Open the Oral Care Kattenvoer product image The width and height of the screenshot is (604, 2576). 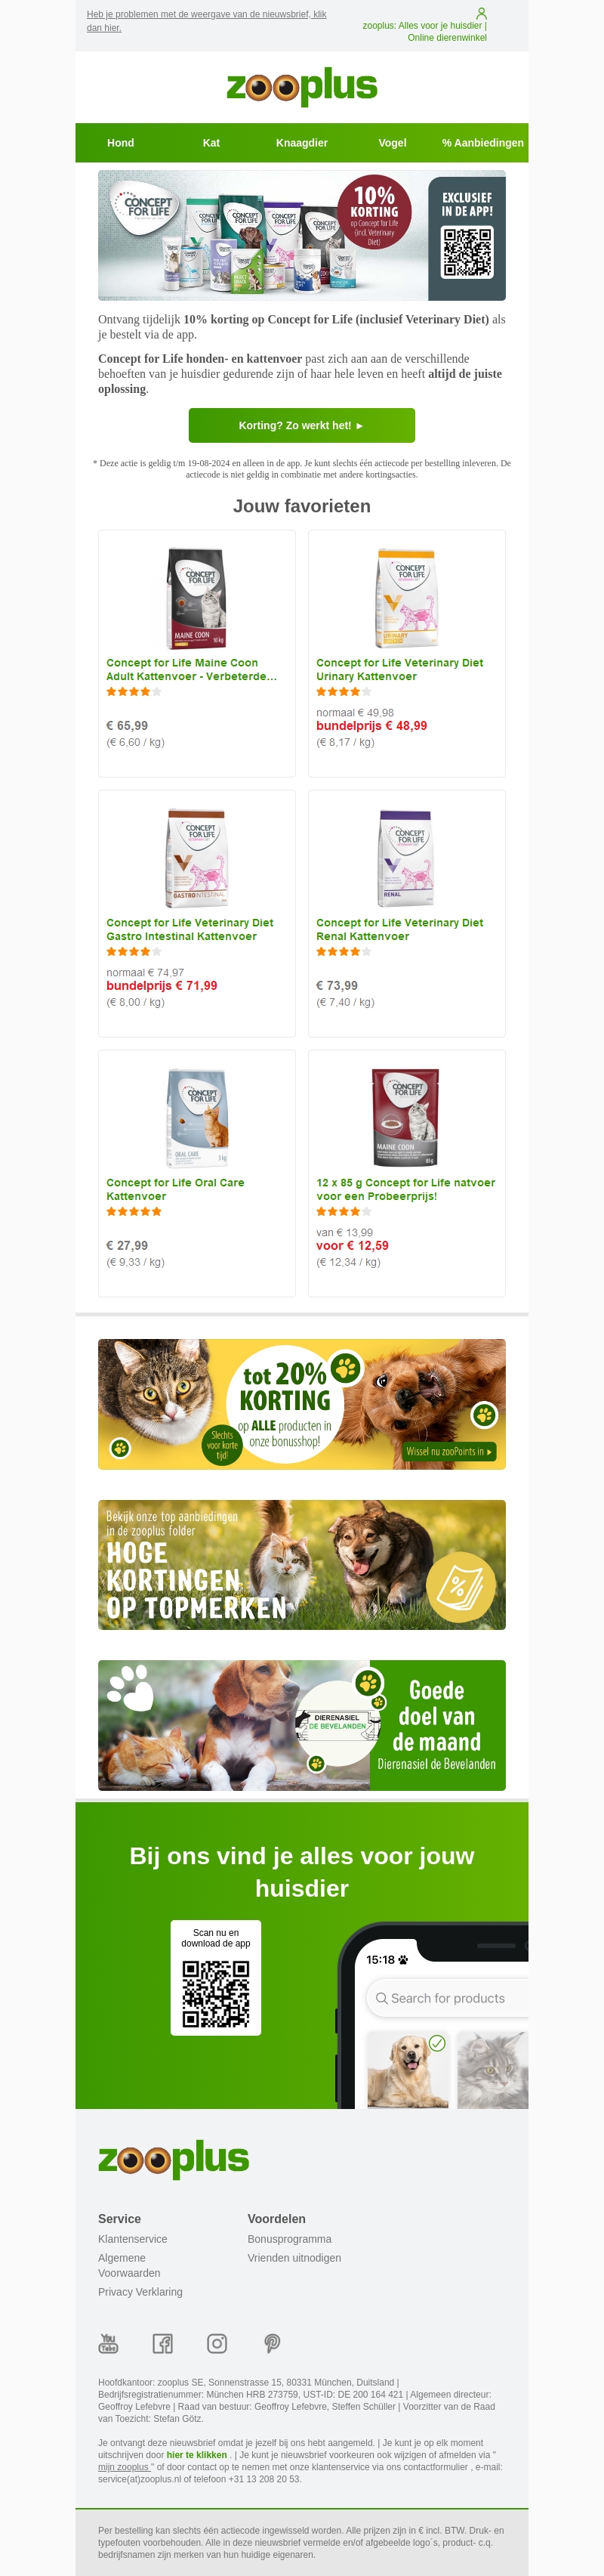(x=196, y=1117)
